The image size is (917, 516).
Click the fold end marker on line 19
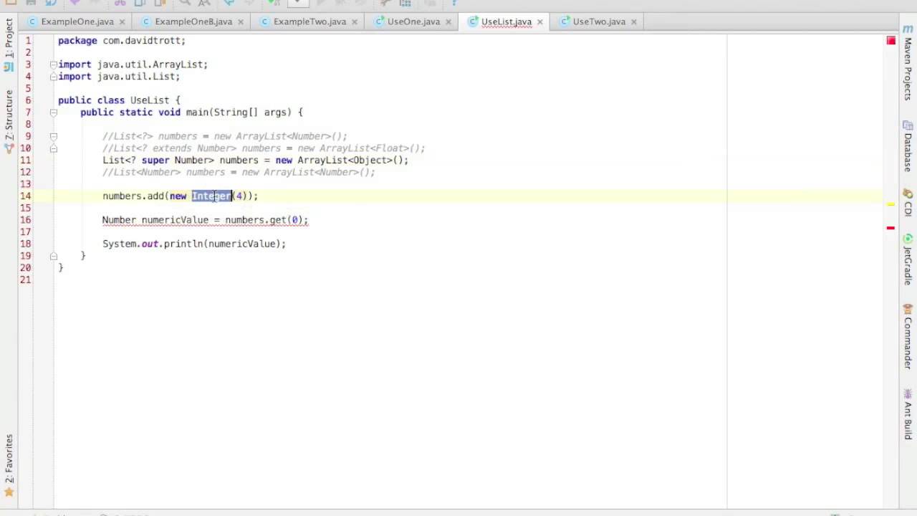click(53, 256)
